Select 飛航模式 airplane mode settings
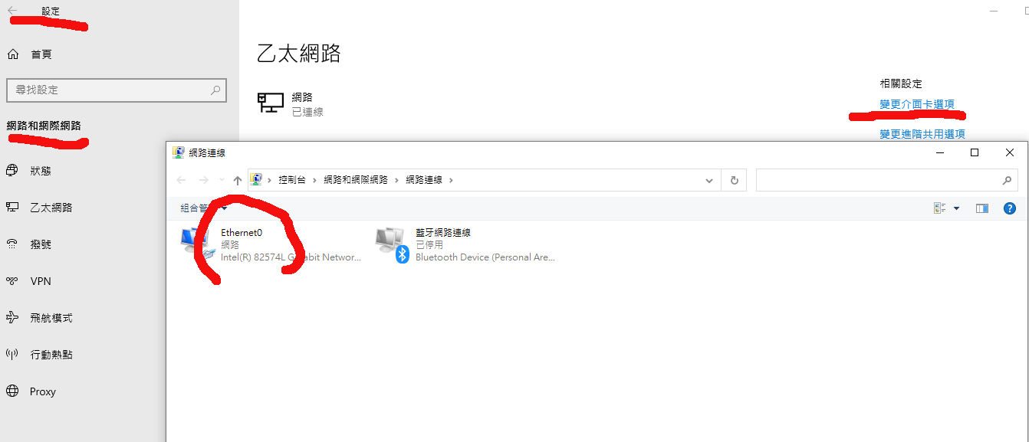Image resolution: width=1029 pixels, height=442 pixels. tap(51, 318)
